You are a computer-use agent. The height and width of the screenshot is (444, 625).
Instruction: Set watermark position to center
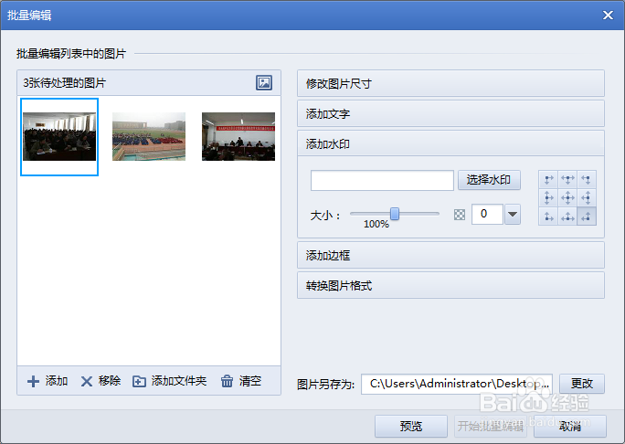567,197
